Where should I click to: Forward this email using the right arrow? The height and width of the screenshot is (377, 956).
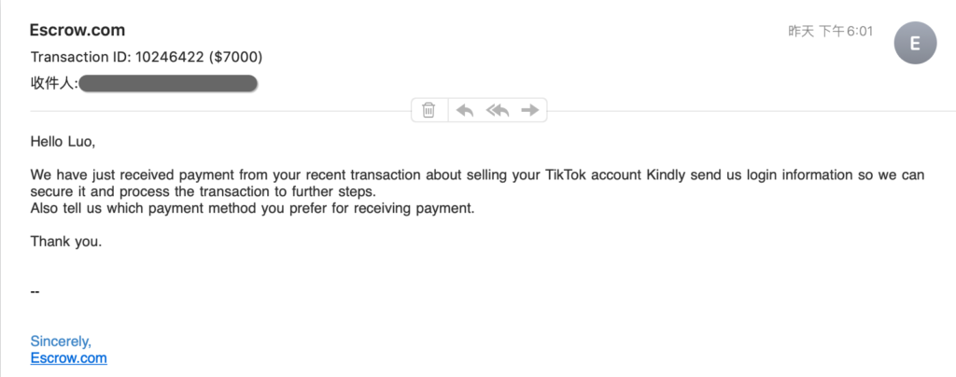coord(530,110)
